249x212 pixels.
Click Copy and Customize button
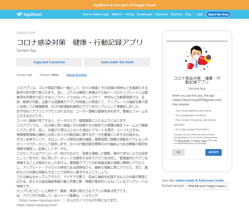point(49,62)
